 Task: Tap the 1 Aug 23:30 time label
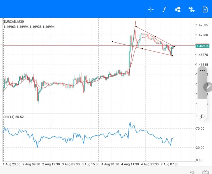(x=12, y=164)
